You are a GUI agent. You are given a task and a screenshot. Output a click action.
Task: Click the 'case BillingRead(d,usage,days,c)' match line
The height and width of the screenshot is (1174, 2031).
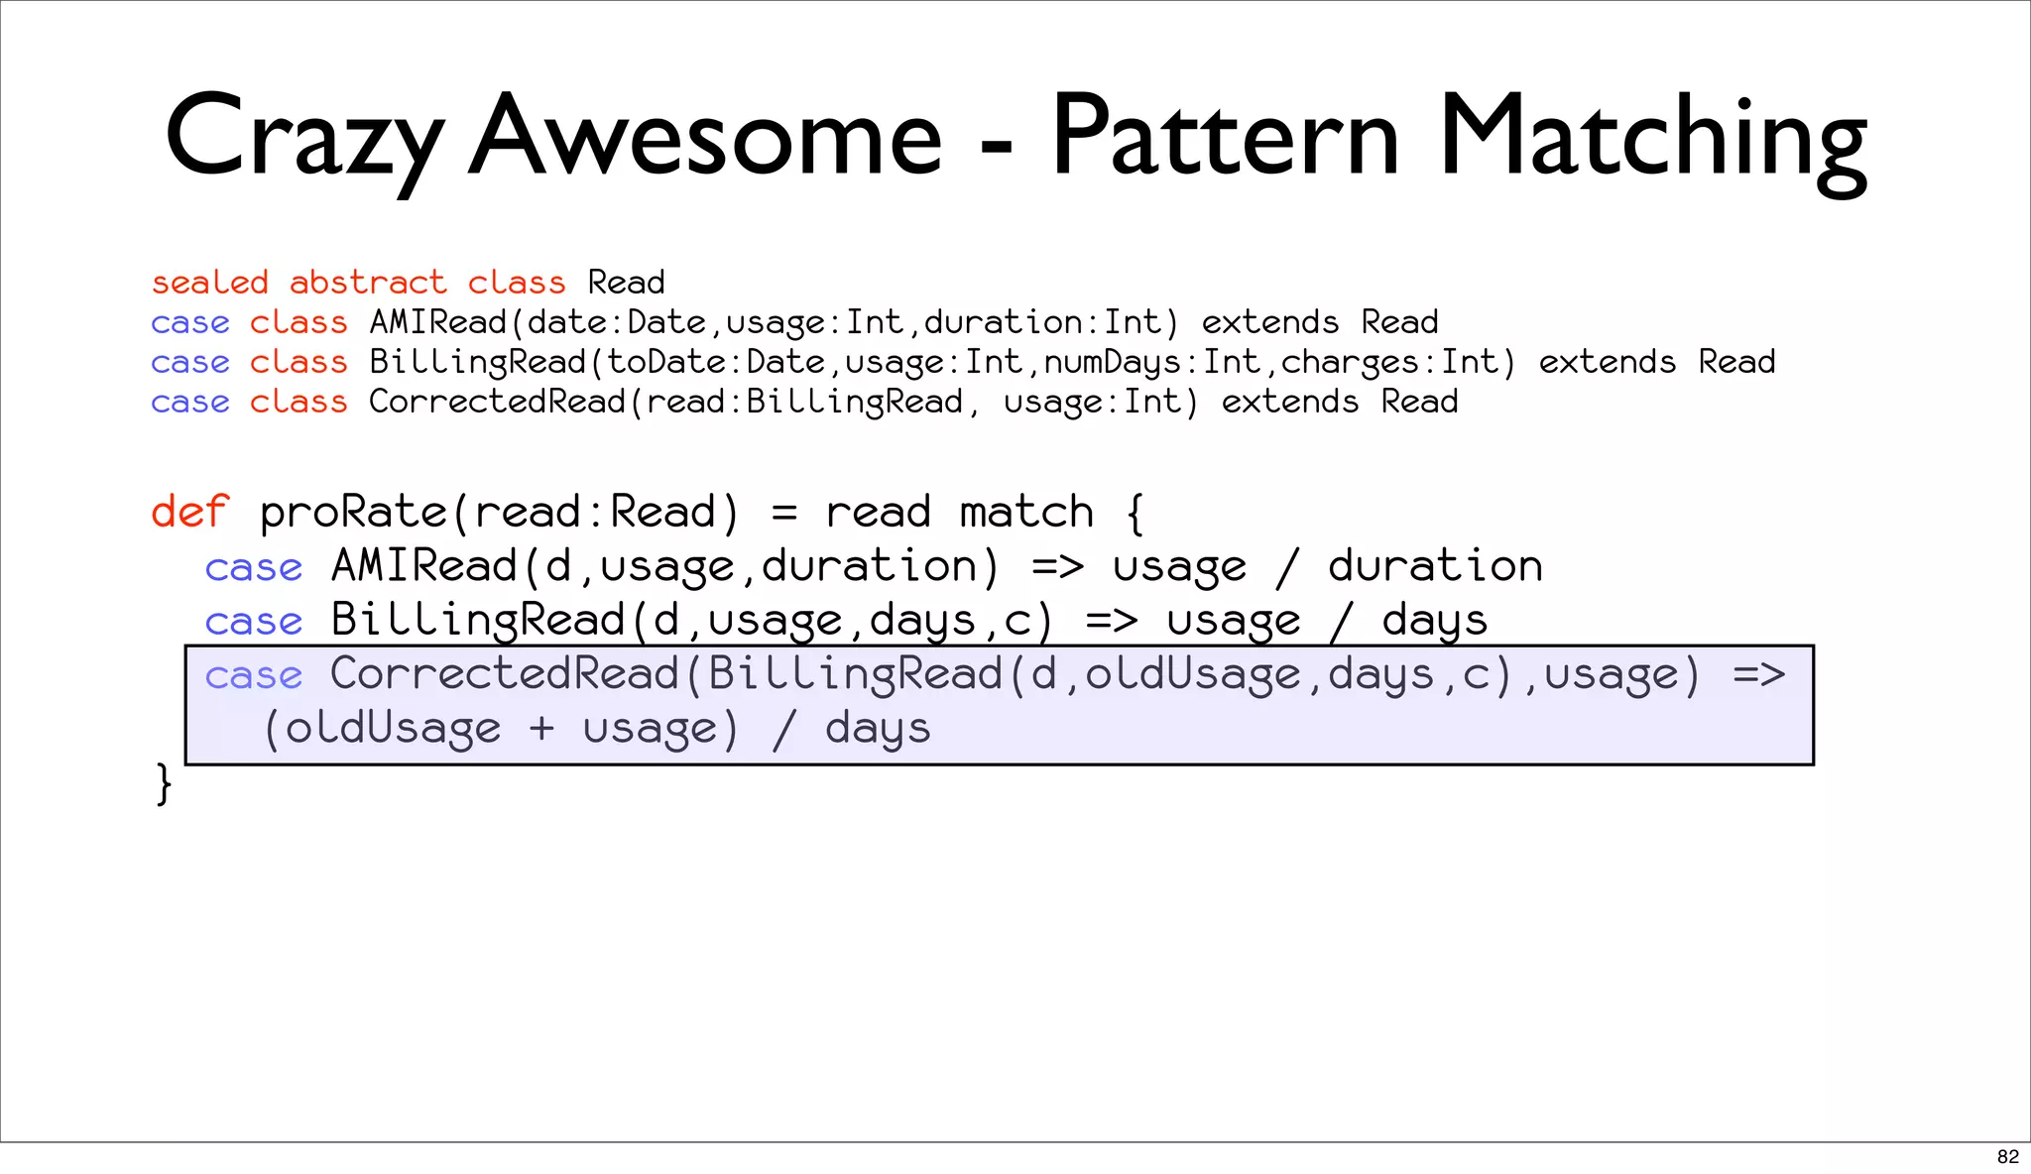coord(846,622)
